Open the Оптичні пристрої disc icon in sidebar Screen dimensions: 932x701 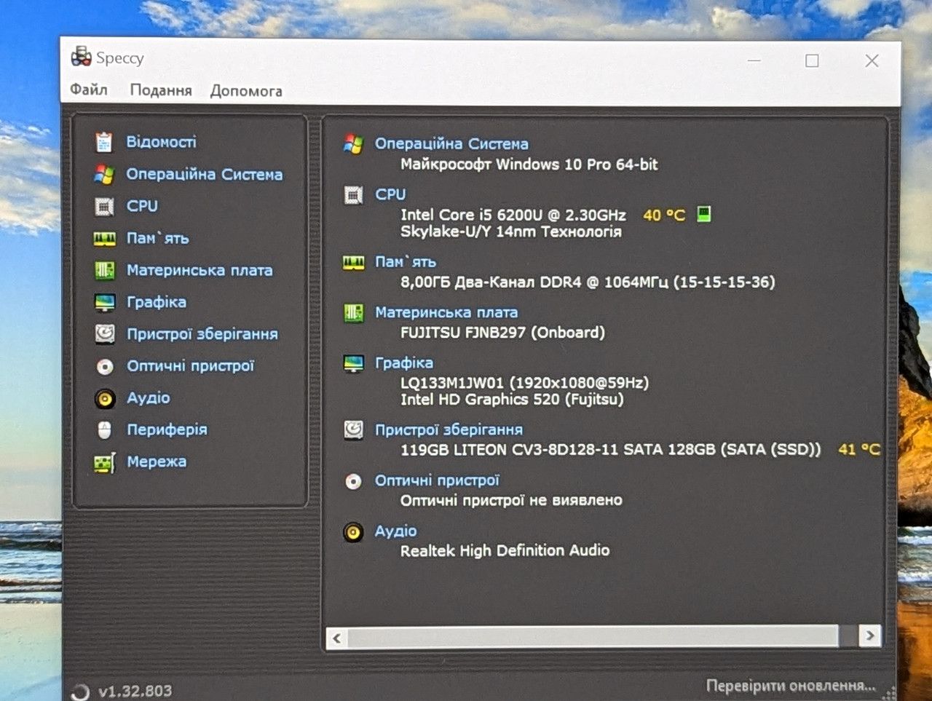click(105, 366)
